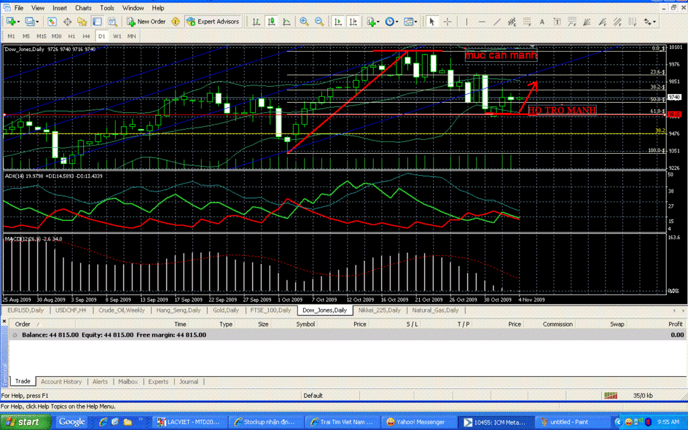Toggle the Market Watch window icon
The height and width of the screenshot is (430, 688).
pyautogui.click(x=52, y=21)
